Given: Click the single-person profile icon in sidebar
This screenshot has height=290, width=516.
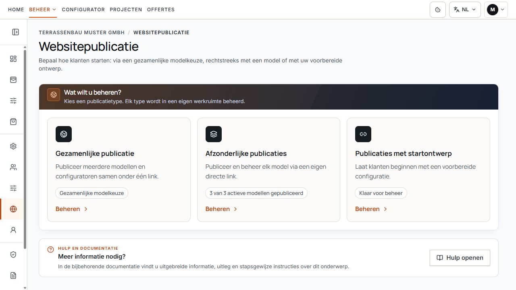Looking at the screenshot, I should pos(13,230).
